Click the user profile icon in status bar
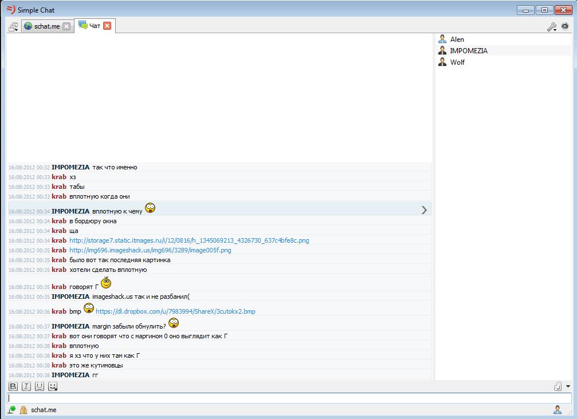 click(557, 409)
